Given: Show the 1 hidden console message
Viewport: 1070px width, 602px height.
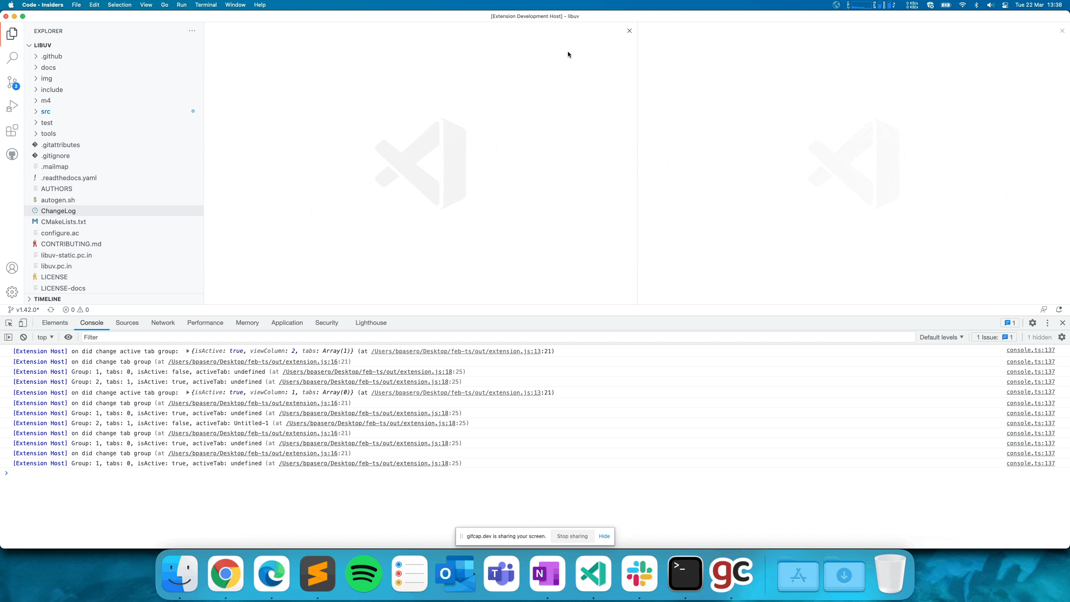Looking at the screenshot, I should (x=1039, y=337).
